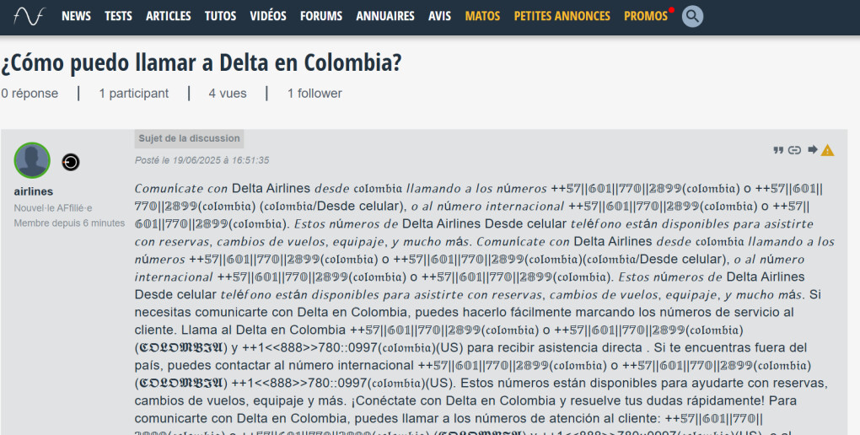Screen dimensions: 860x435
Task: Click the '4 vues' count
Action: click(228, 94)
